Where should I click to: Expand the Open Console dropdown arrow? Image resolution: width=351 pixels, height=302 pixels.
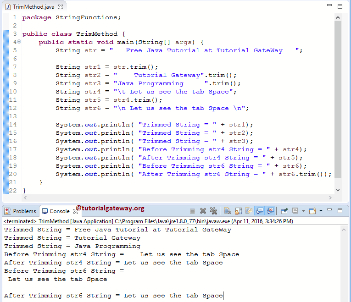(321, 211)
